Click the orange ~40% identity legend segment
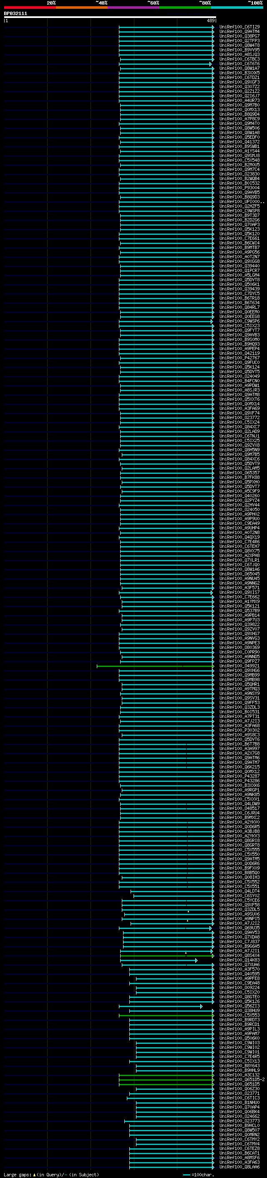The width and height of the screenshot is (267, 1178). [82, 8]
